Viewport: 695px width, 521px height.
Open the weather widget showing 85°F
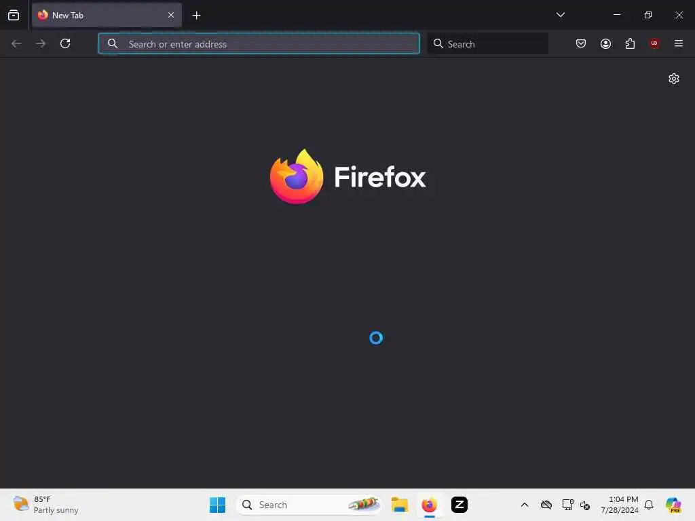click(x=45, y=505)
